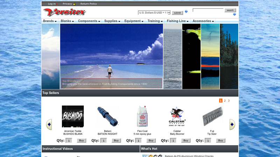Expand the Accessories menu
The image size is (280, 157).
(203, 21)
